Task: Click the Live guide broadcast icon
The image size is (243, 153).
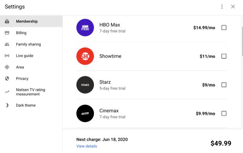Action: (7, 56)
